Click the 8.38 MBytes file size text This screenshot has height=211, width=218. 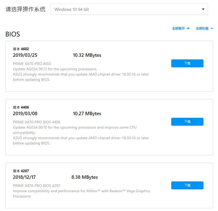(85, 177)
